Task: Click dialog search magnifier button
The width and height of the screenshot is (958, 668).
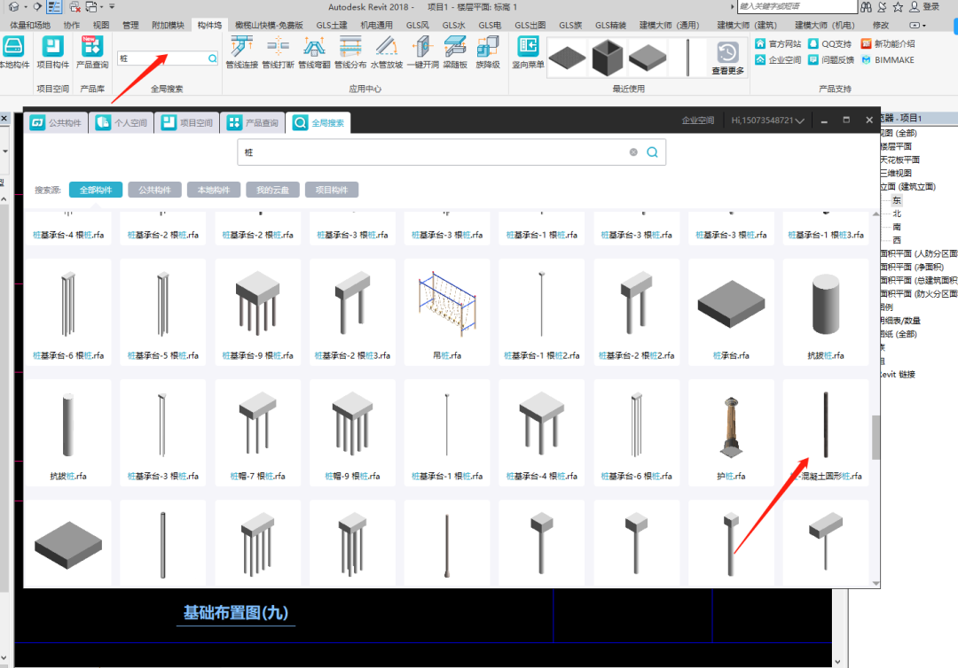Action: click(x=653, y=151)
